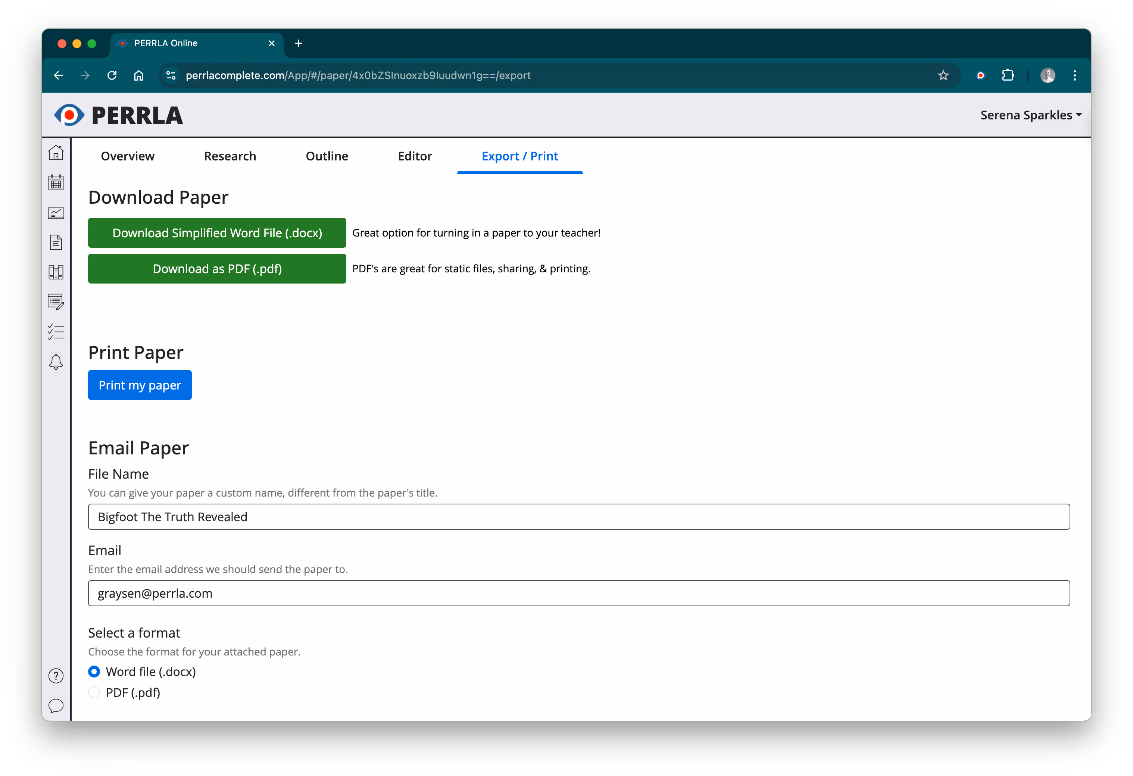Open a new browser tab
This screenshot has width=1133, height=776.
[x=298, y=43]
